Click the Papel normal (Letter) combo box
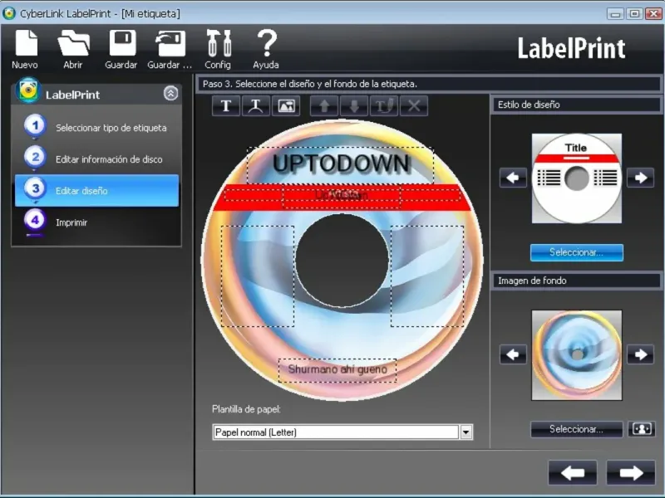This screenshot has height=498, width=665. (336, 432)
